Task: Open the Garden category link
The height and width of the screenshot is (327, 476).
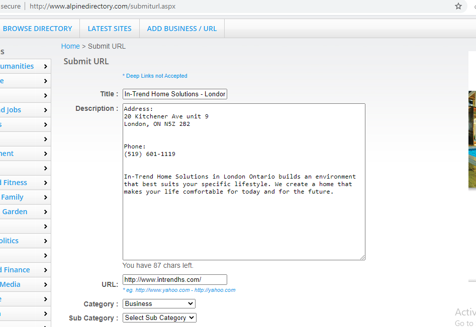Action: point(15,212)
